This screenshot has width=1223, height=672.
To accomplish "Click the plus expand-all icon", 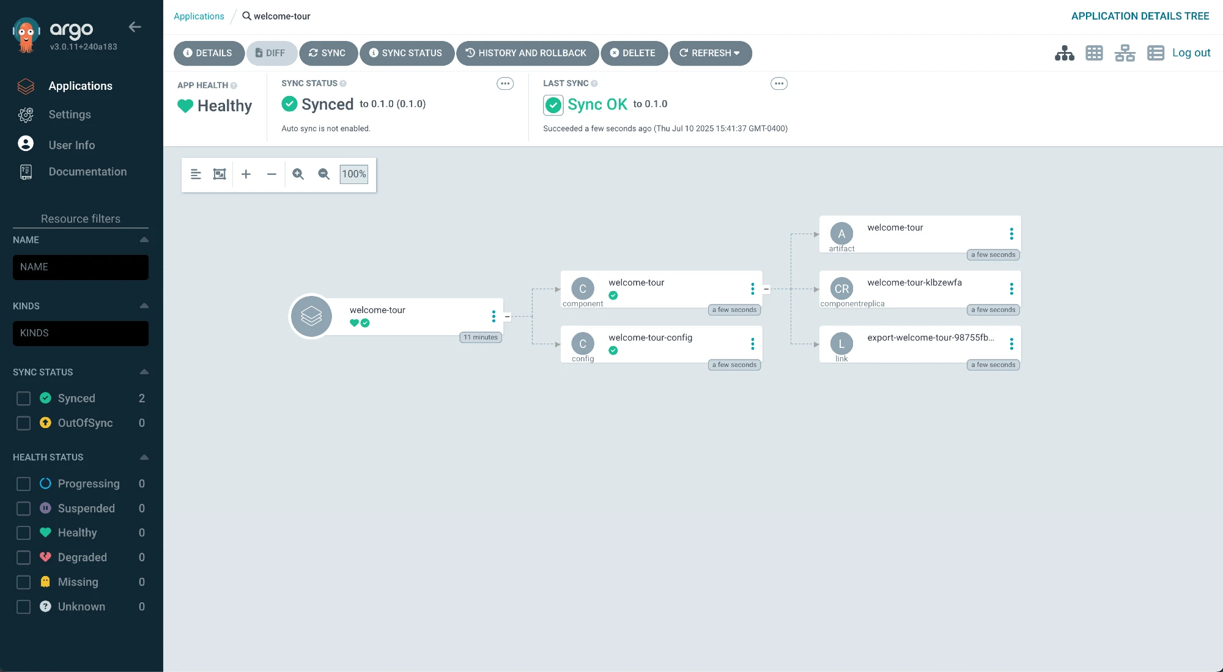I will pyautogui.click(x=246, y=174).
